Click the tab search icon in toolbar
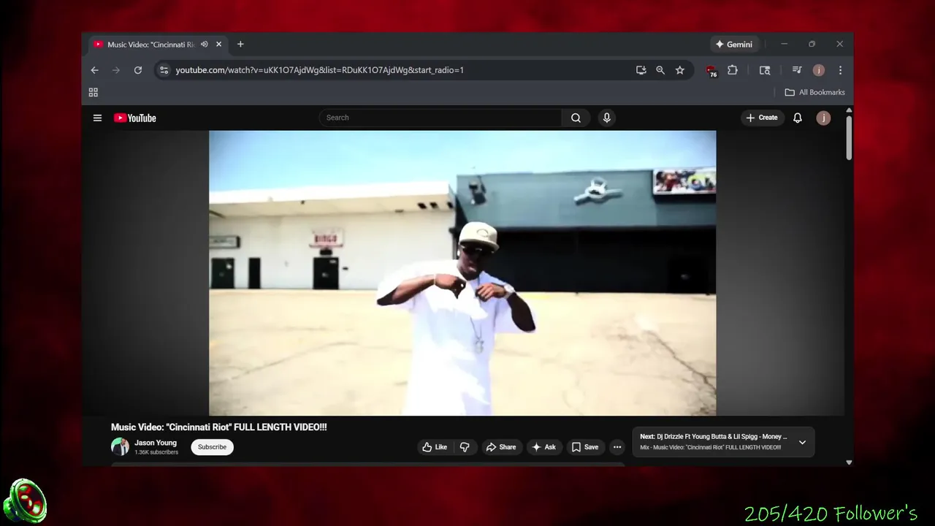Image resolution: width=935 pixels, height=526 pixels. click(765, 70)
